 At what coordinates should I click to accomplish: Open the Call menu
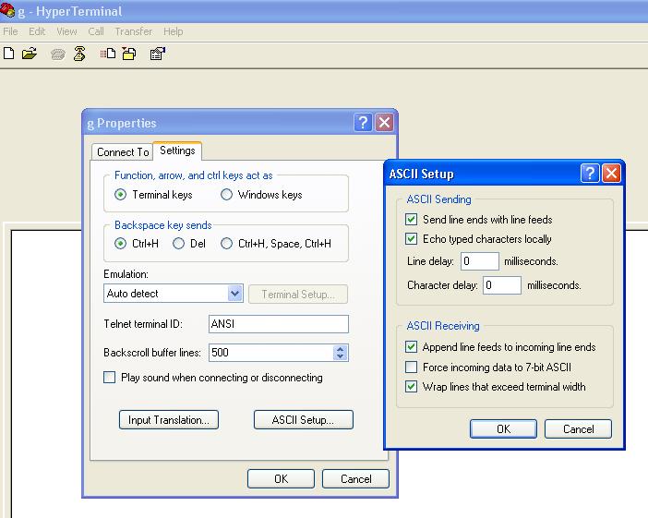click(x=96, y=31)
